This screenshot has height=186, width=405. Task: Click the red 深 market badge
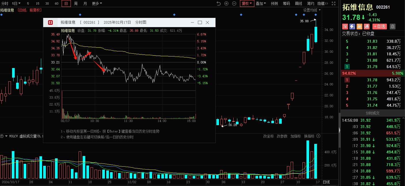(x=345, y=27)
